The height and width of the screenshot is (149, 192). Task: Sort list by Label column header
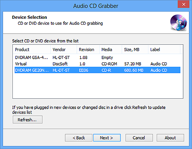click(164, 50)
